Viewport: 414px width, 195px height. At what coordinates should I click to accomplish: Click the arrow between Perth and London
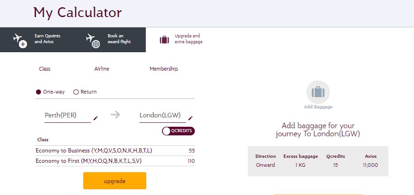coord(115,115)
